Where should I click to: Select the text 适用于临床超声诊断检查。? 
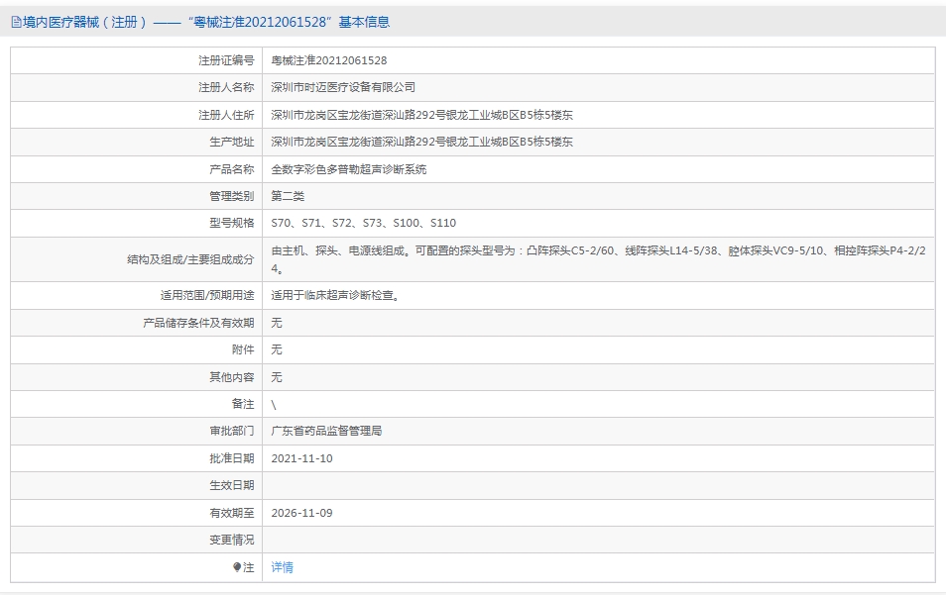[335, 295]
